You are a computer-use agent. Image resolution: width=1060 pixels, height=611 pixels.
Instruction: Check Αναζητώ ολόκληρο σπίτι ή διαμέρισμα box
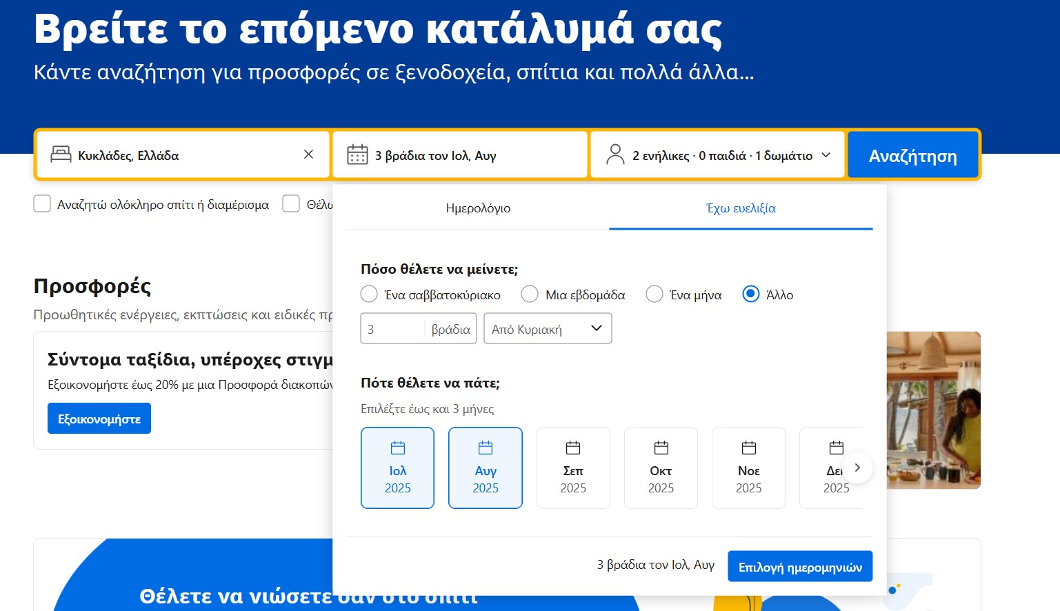click(x=42, y=204)
